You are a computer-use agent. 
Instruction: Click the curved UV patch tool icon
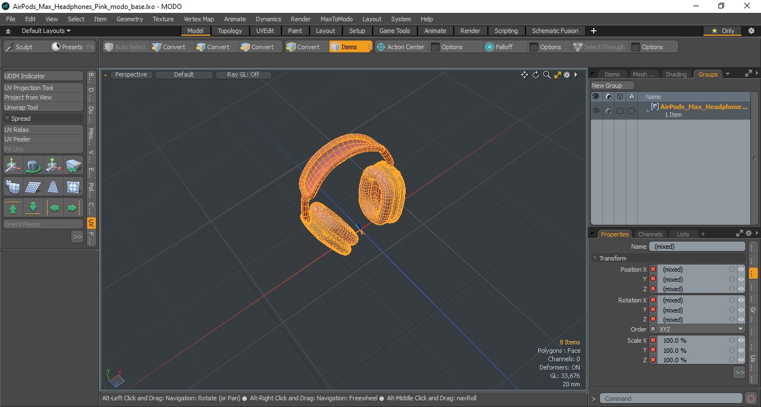click(x=13, y=187)
